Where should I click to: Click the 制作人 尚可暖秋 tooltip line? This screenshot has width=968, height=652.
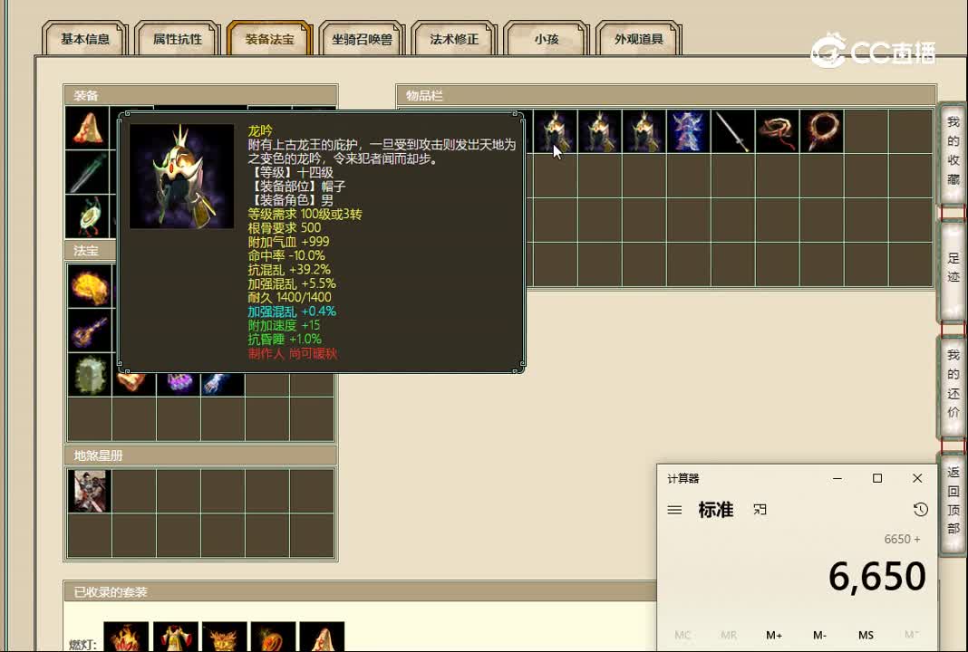(293, 353)
